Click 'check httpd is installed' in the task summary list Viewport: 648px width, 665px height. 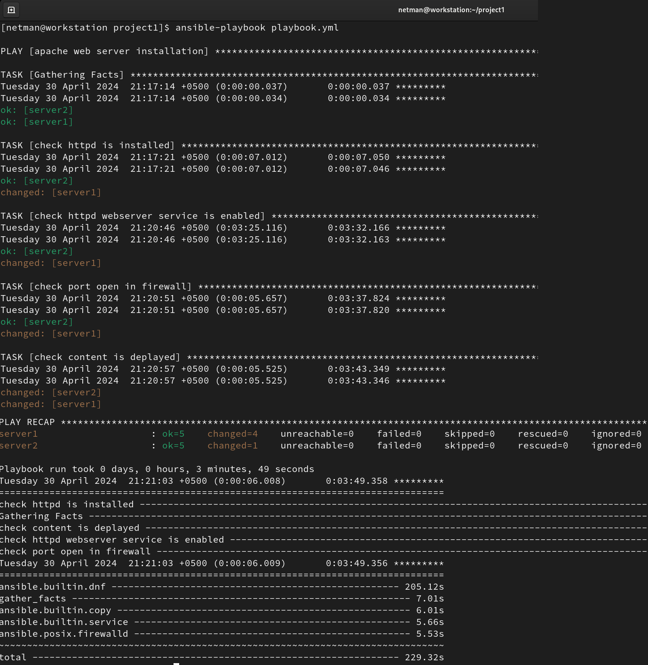(67, 505)
